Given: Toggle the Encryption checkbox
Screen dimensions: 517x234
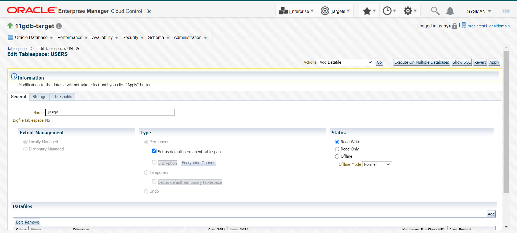Looking at the screenshot, I should coord(154,162).
